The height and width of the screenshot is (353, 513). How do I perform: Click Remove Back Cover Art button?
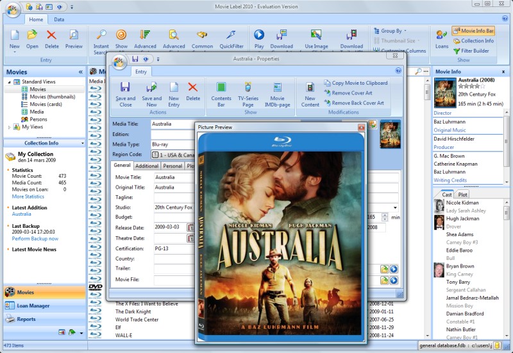pyautogui.click(x=354, y=103)
